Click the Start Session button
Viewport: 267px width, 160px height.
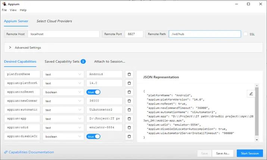click(250, 153)
